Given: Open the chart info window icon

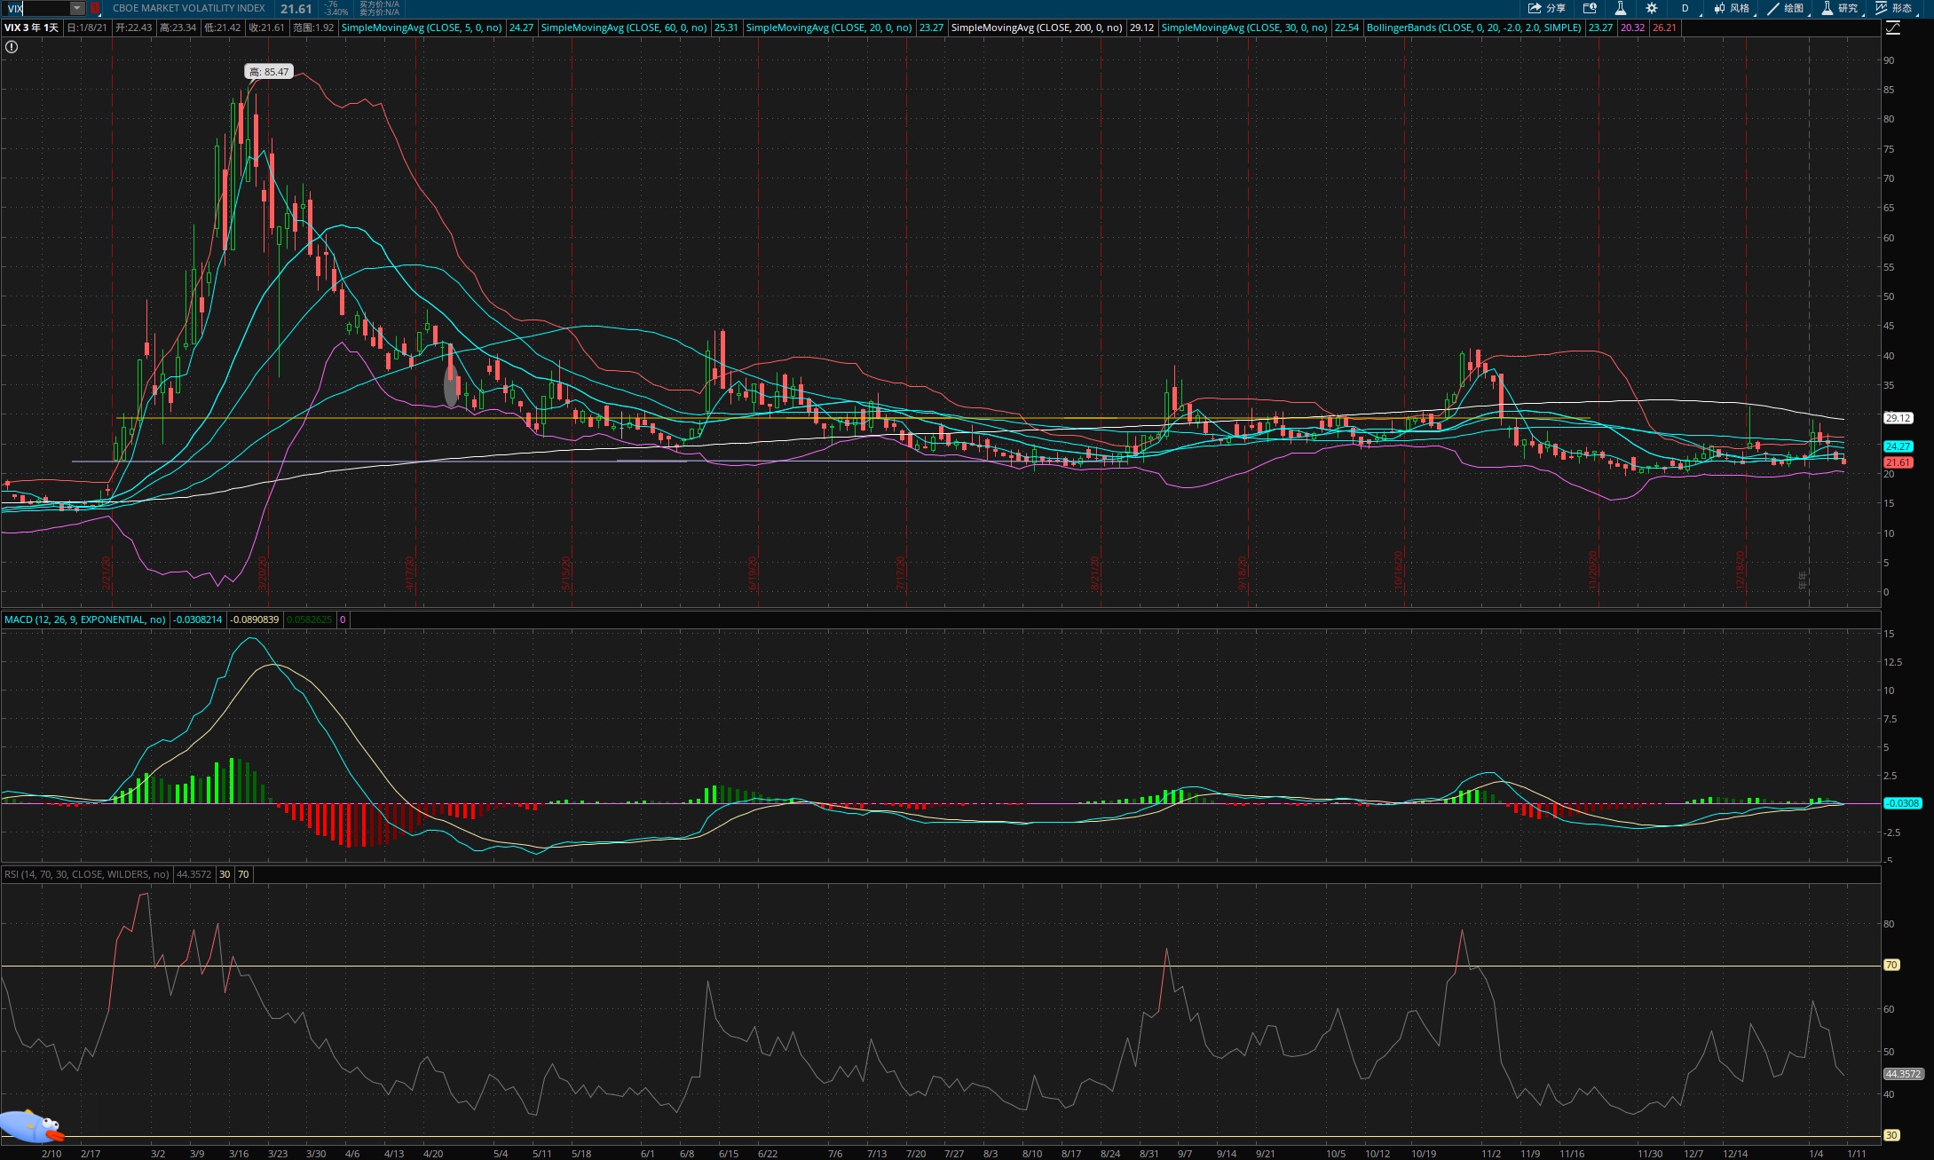Looking at the screenshot, I should [1590, 8].
